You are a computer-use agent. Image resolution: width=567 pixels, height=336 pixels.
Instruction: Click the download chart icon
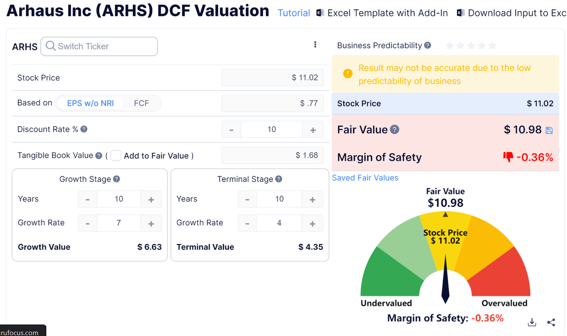click(532, 322)
